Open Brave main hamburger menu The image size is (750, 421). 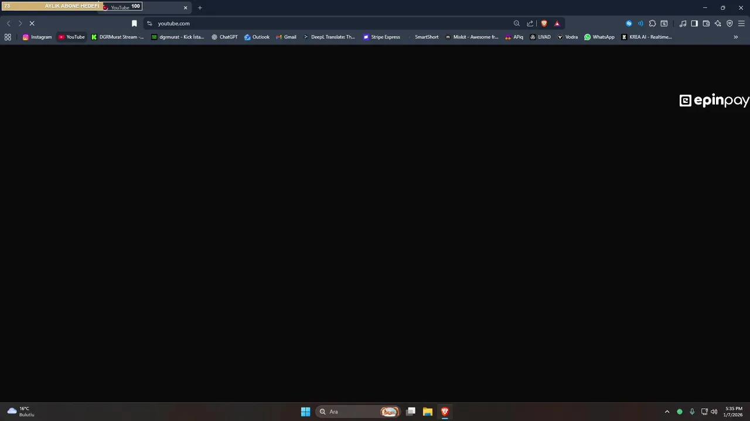click(x=741, y=23)
